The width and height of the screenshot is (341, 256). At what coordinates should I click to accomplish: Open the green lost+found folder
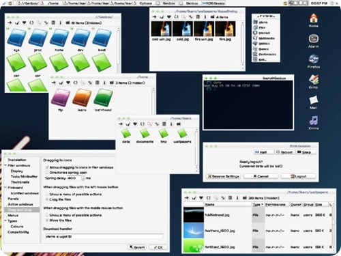[x=103, y=98]
